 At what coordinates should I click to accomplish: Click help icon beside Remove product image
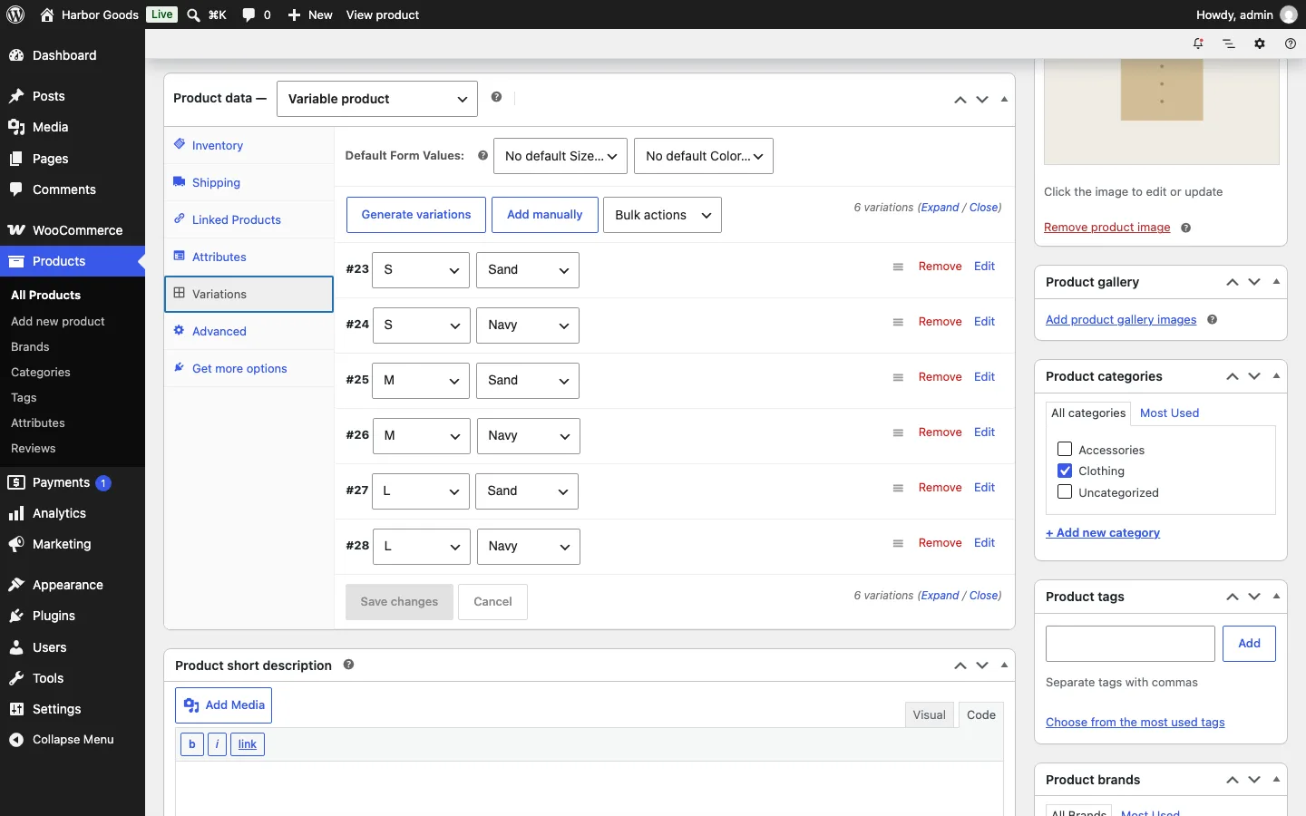1185,228
